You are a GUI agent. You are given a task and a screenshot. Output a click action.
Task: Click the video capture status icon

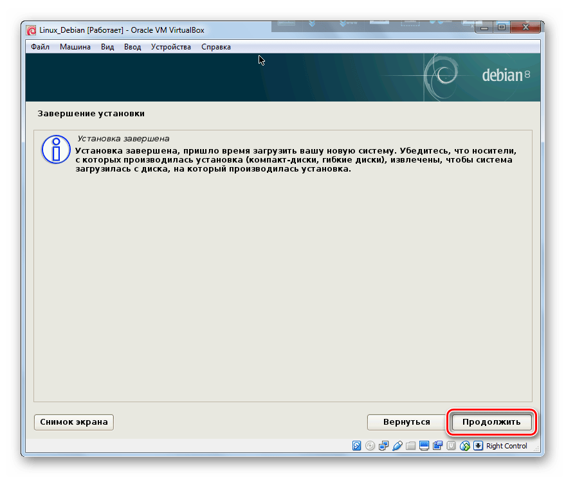(437, 446)
